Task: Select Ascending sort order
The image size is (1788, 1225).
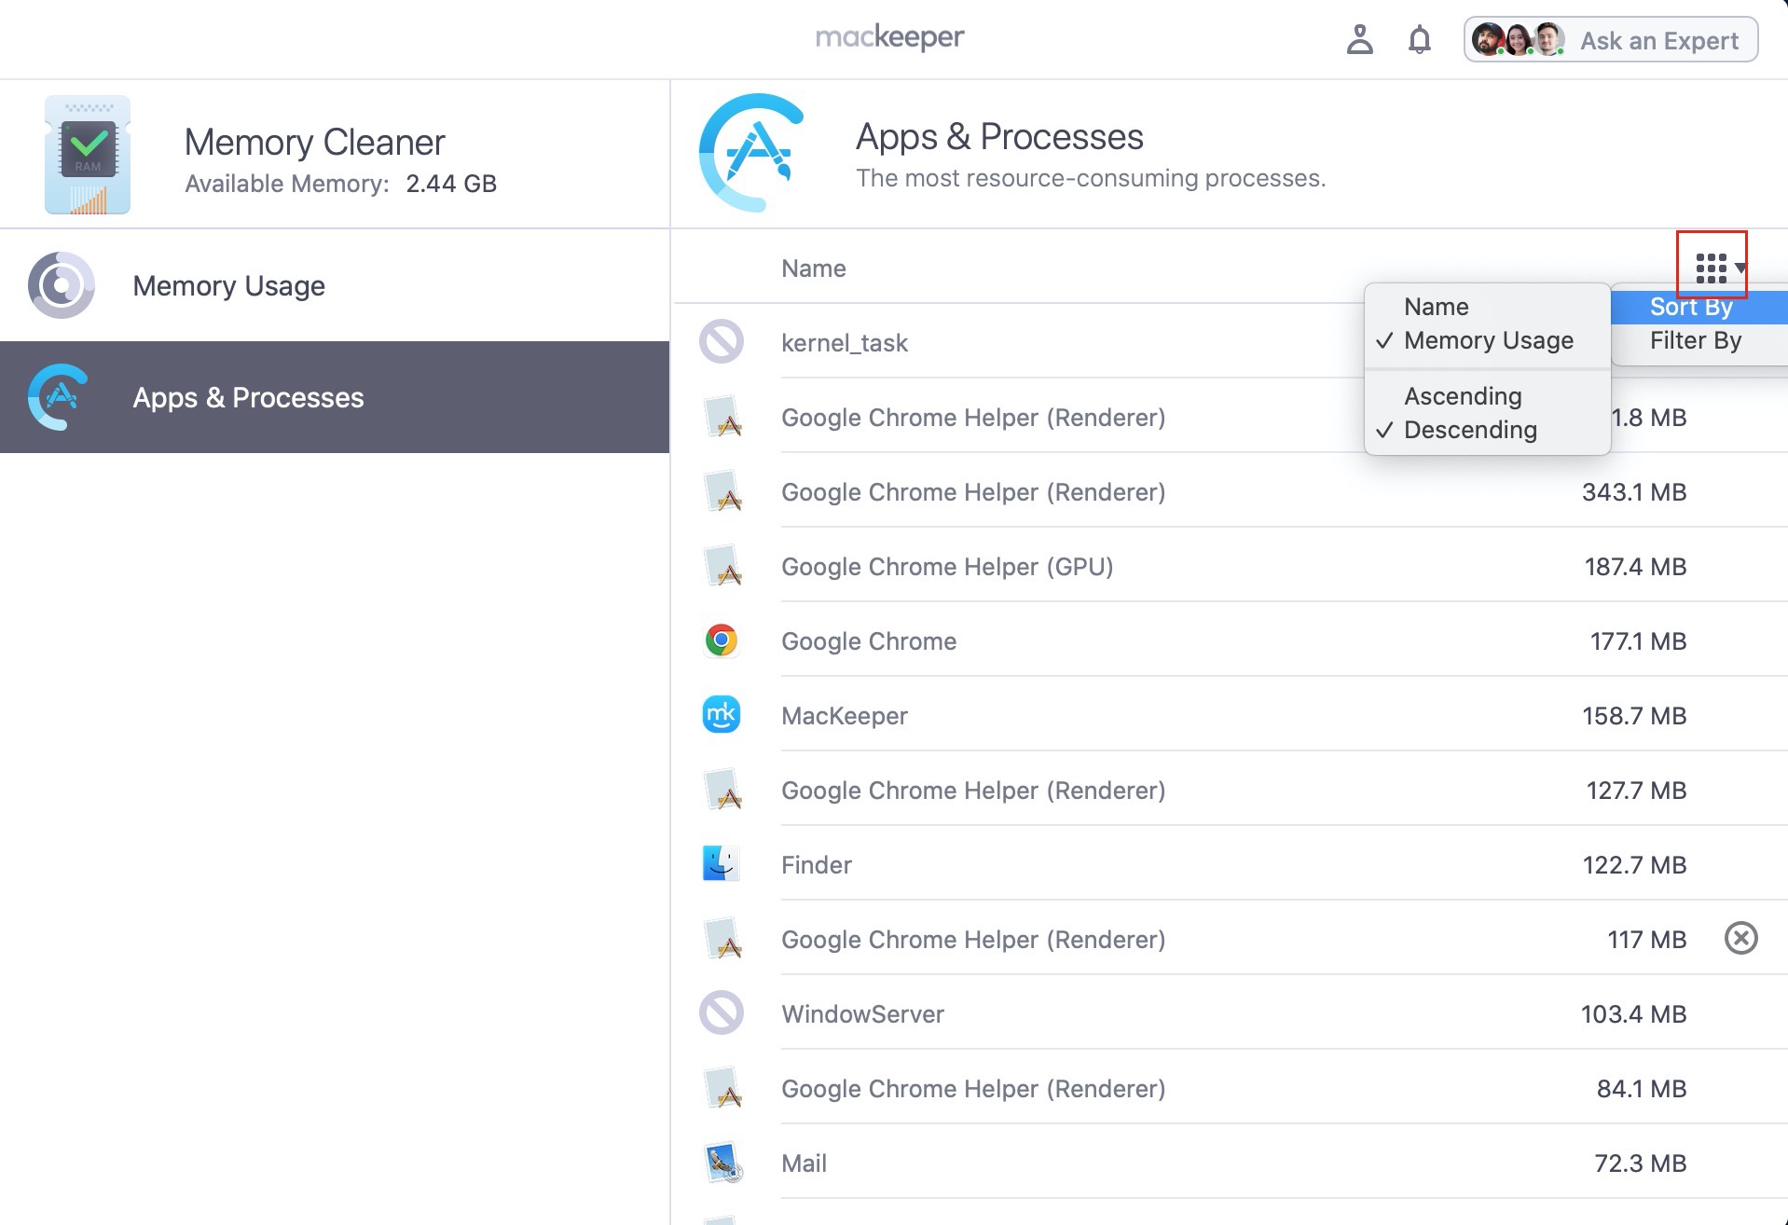Action: 1488,396
